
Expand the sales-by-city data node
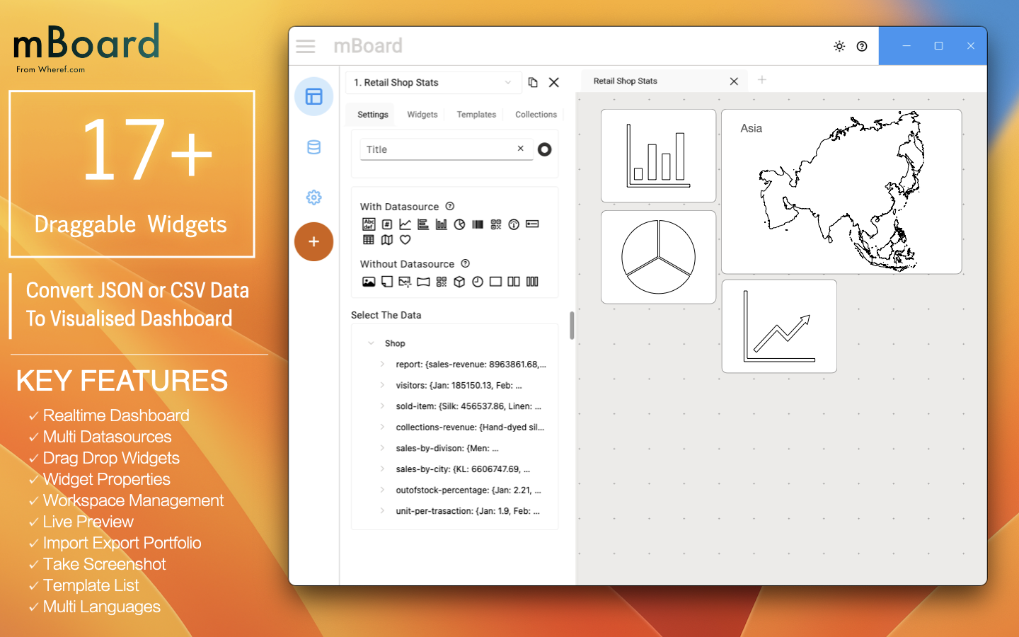pyautogui.click(x=382, y=469)
